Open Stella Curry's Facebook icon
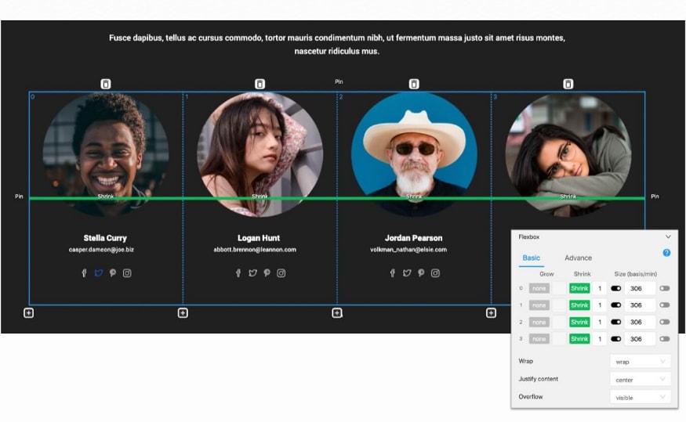The image size is (686, 422). pyautogui.click(x=84, y=273)
